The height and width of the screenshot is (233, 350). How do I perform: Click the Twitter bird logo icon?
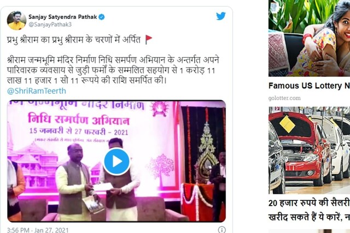pyautogui.click(x=221, y=16)
